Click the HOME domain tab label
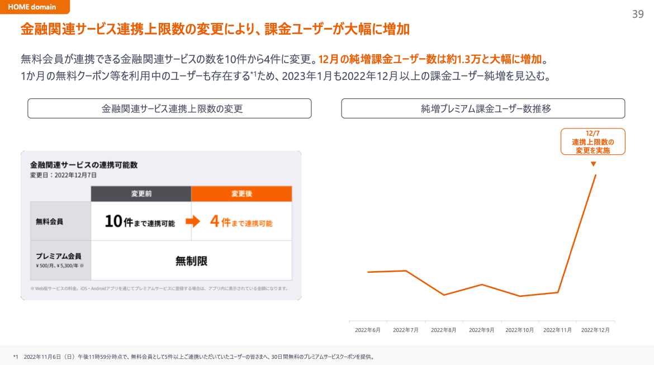 point(31,7)
